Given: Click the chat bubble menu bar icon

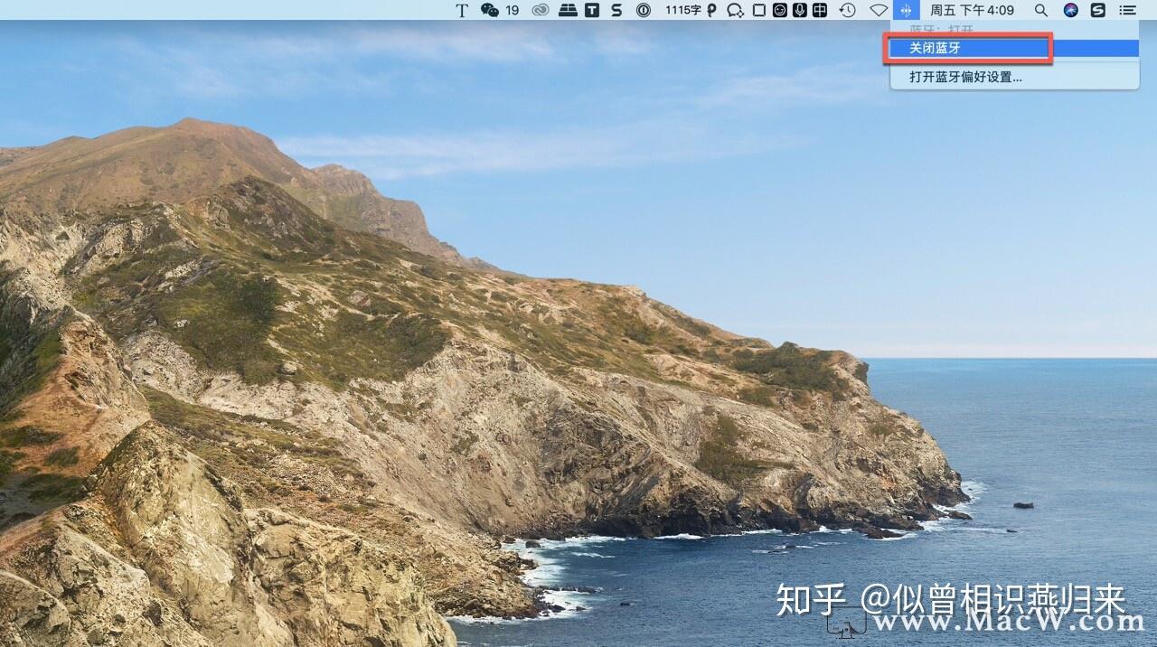Looking at the screenshot, I should [x=735, y=10].
